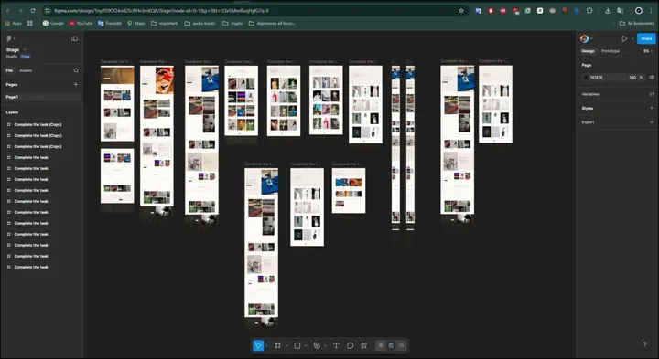The image size is (659, 359).
Task: Click the blue Share button
Action: [646, 38]
